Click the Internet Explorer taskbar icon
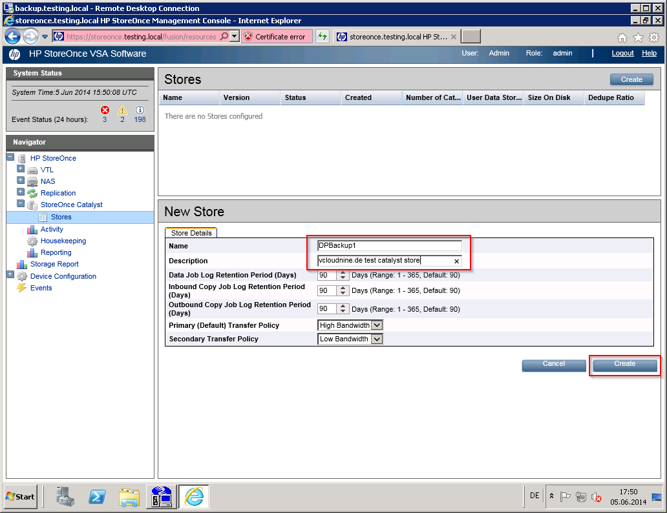 pos(194,496)
